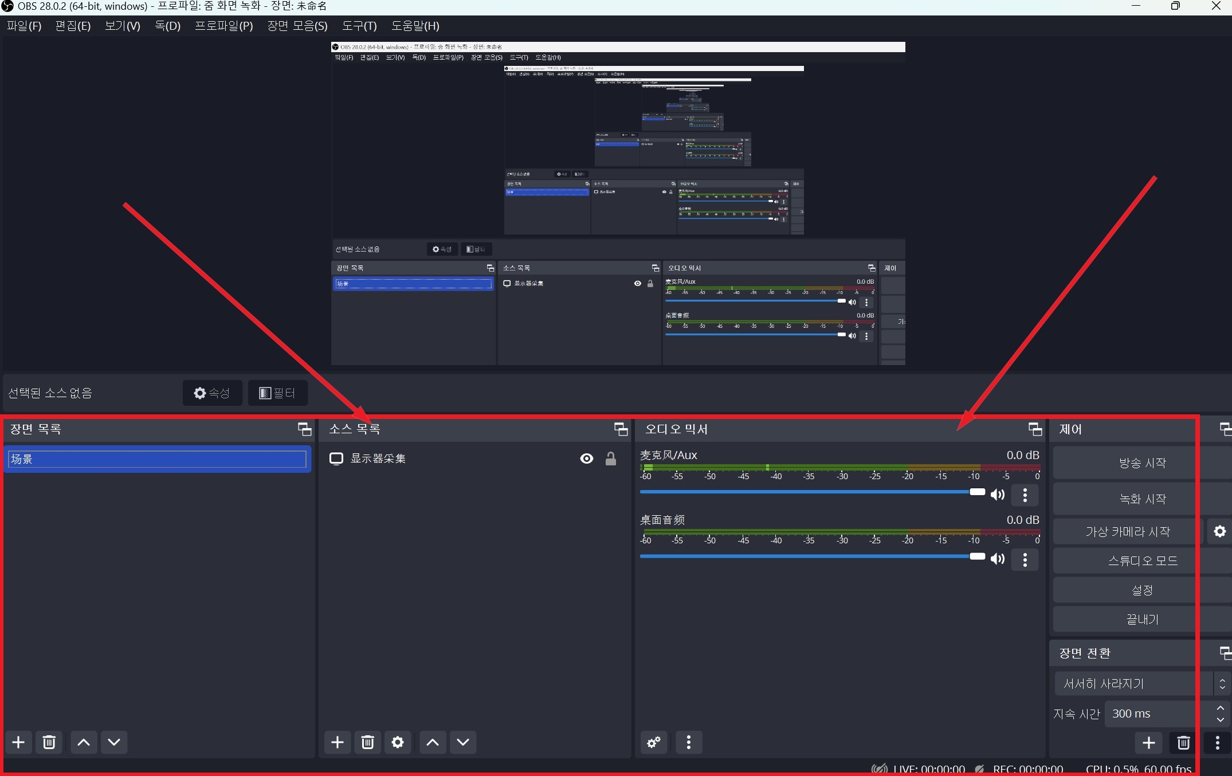Image resolution: width=1232 pixels, height=776 pixels.
Task: Open the 편집(E) menu
Action: [x=73, y=26]
